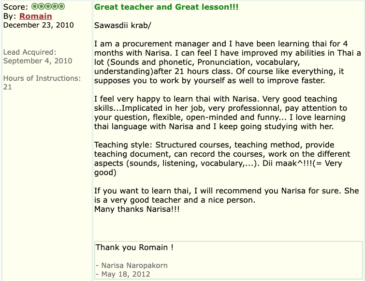This screenshot has width=365, height=281.
Task: Click the hours value 21
Action: click(7, 87)
